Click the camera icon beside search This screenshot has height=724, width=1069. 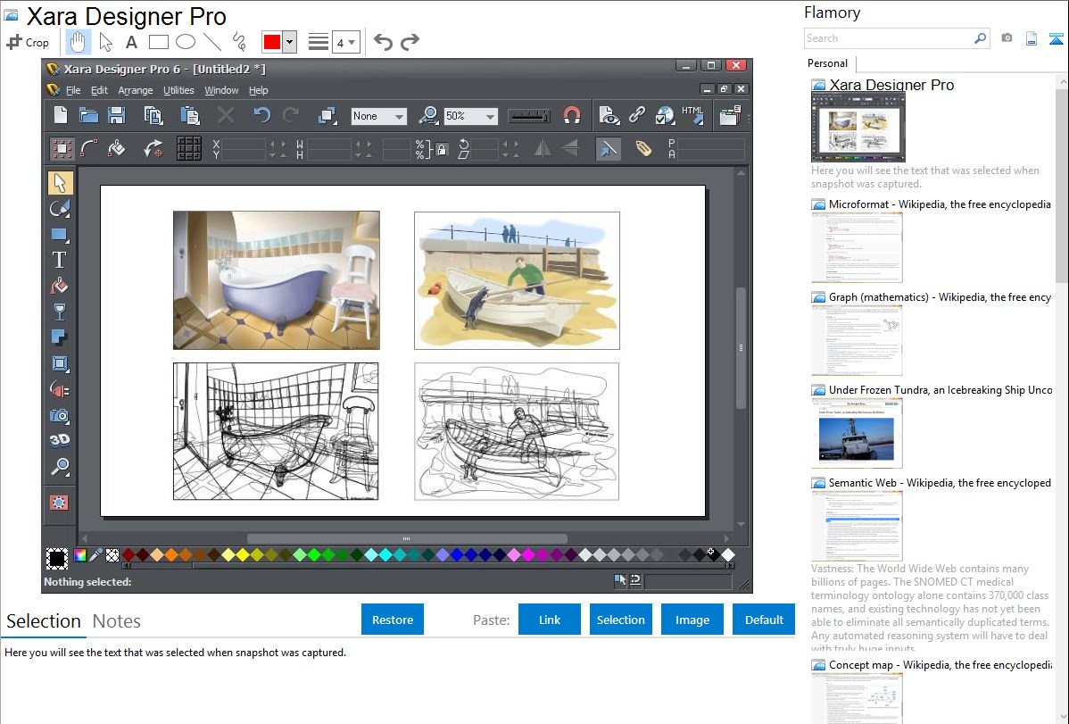pos(1007,38)
